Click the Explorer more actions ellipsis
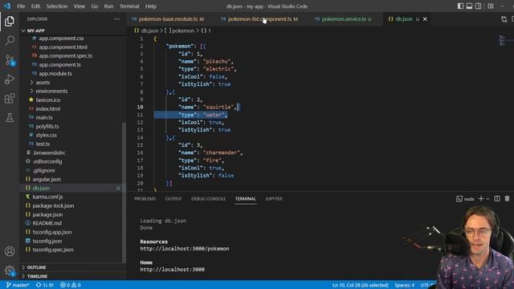This screenshot has width=514, height=289. click(x=116, y=19)
